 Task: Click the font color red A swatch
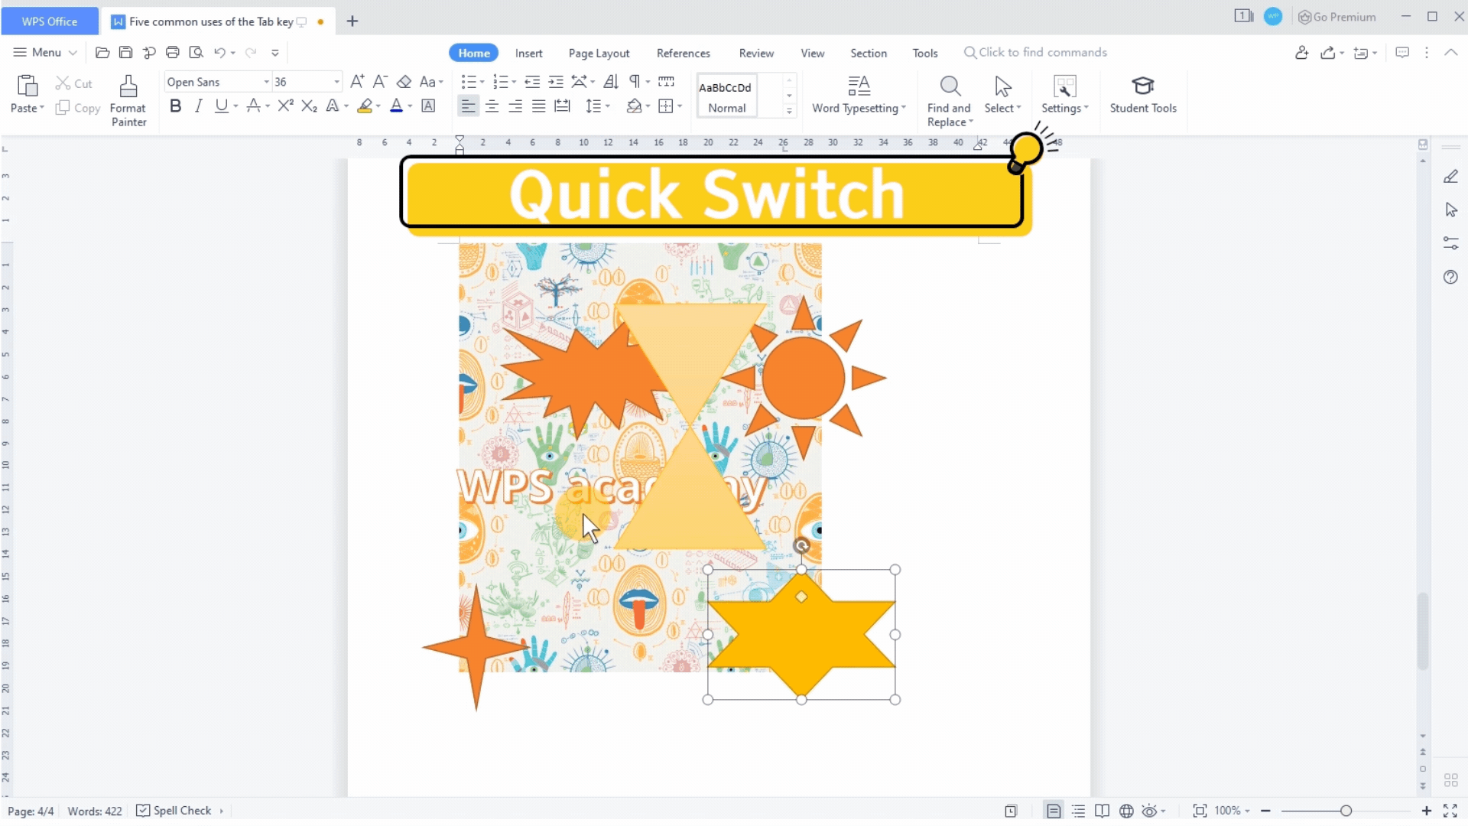(x=396, y=106)
